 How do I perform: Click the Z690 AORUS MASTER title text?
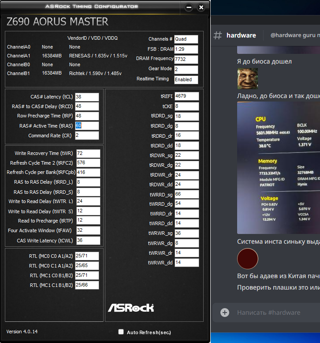point(57,22)
